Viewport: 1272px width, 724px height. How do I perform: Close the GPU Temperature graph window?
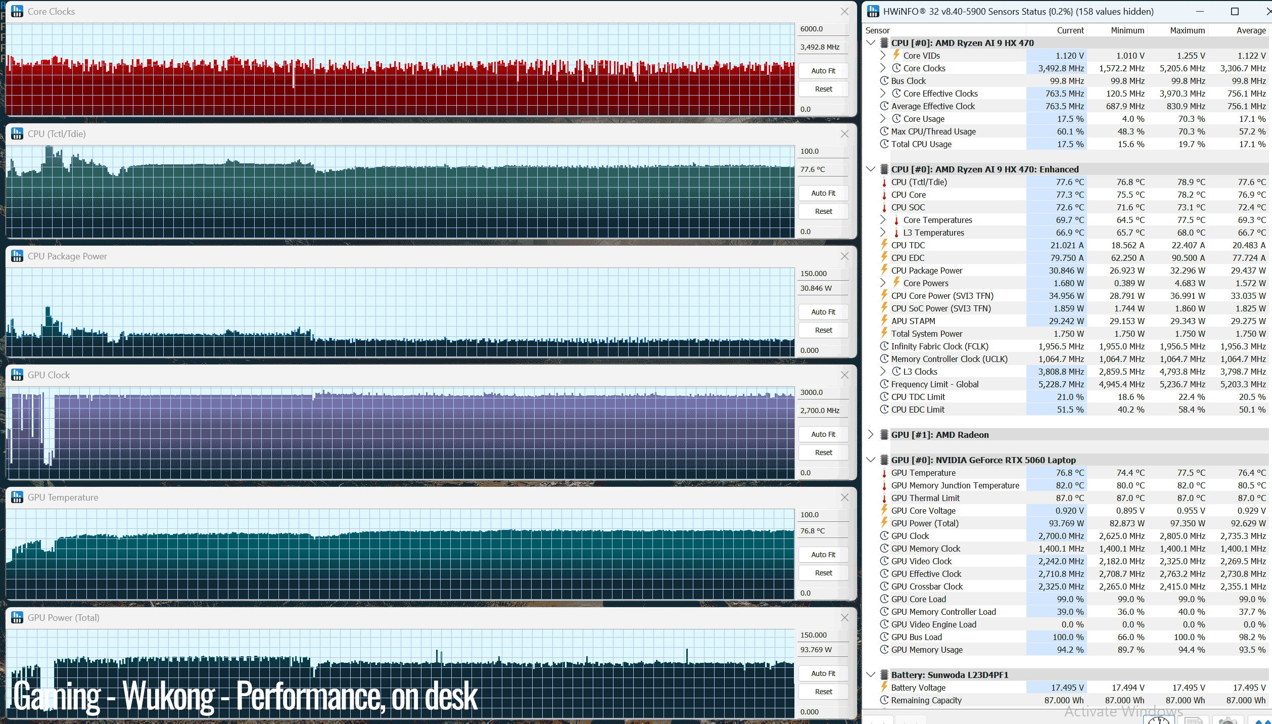point(844,497)
